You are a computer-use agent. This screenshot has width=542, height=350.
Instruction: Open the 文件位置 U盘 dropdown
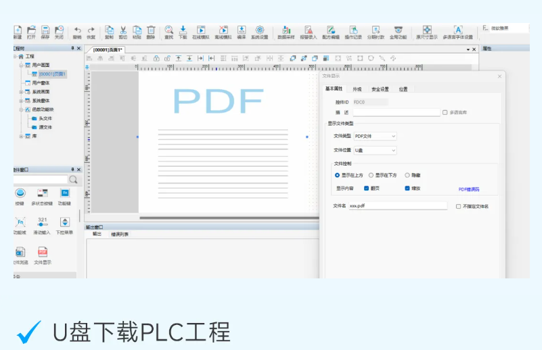(x=376, y=150)
